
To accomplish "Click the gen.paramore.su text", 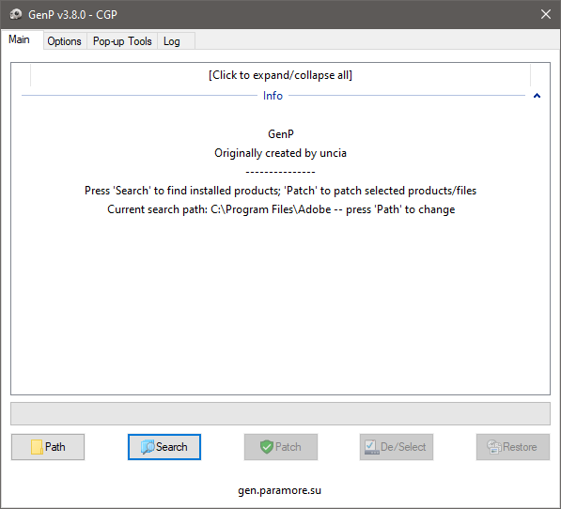I will pos(280,490).
